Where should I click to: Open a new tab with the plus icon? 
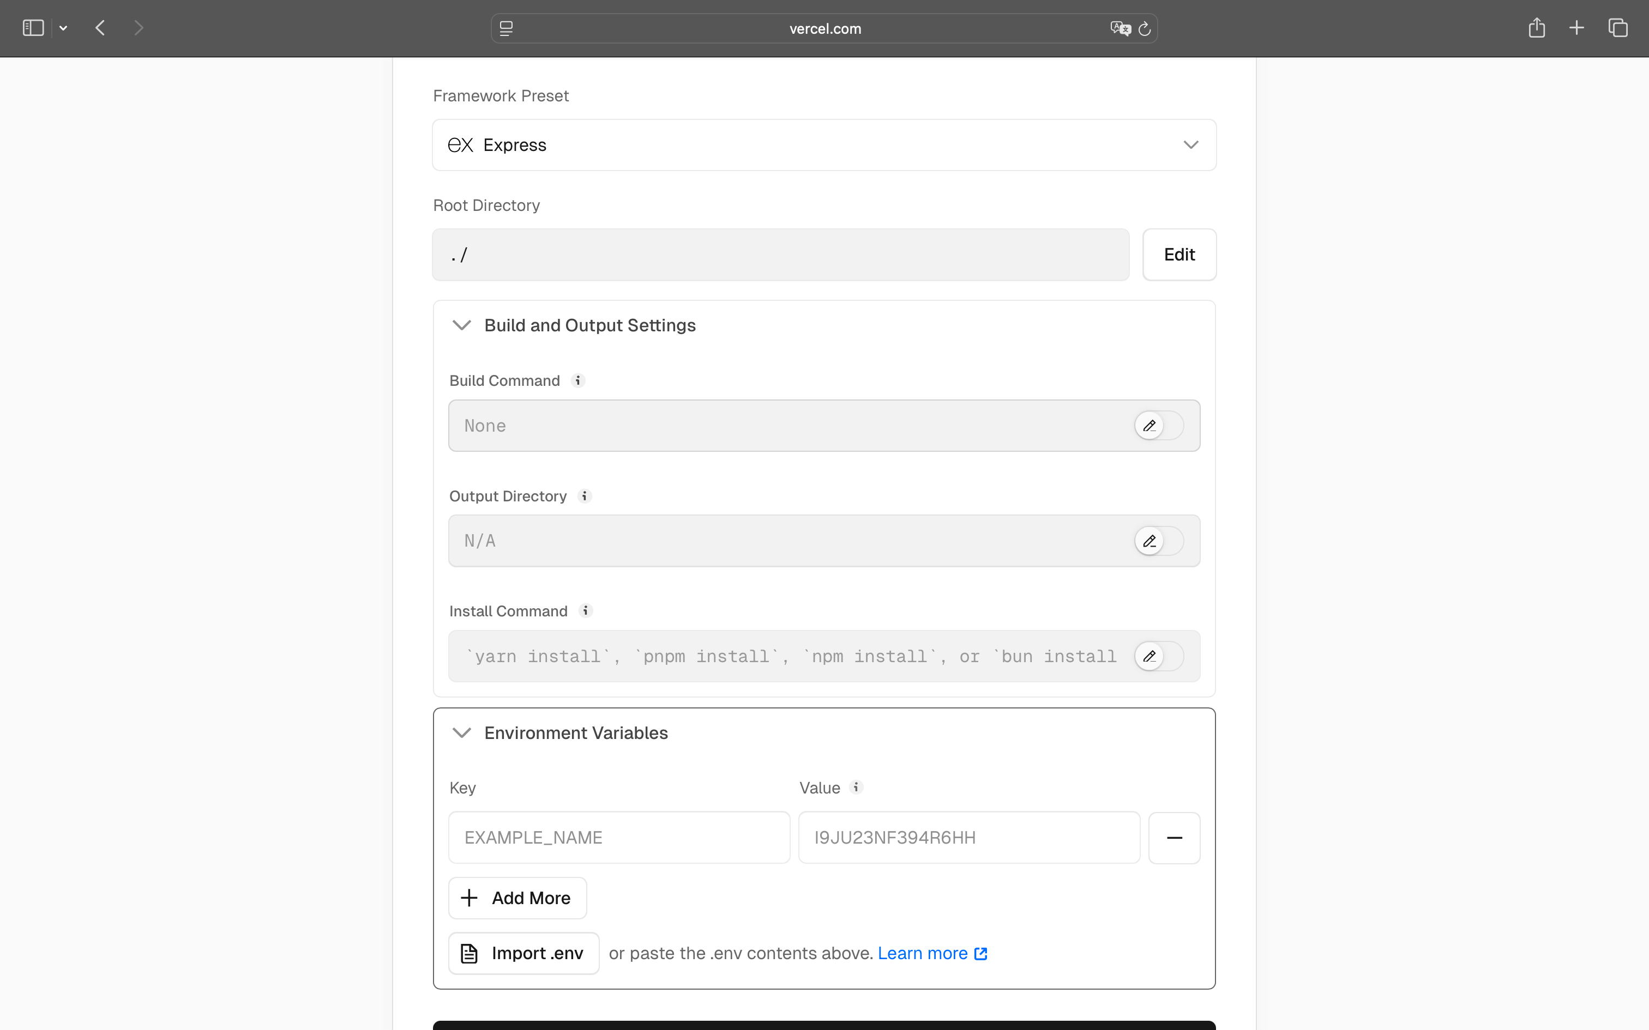(1576, 27)
